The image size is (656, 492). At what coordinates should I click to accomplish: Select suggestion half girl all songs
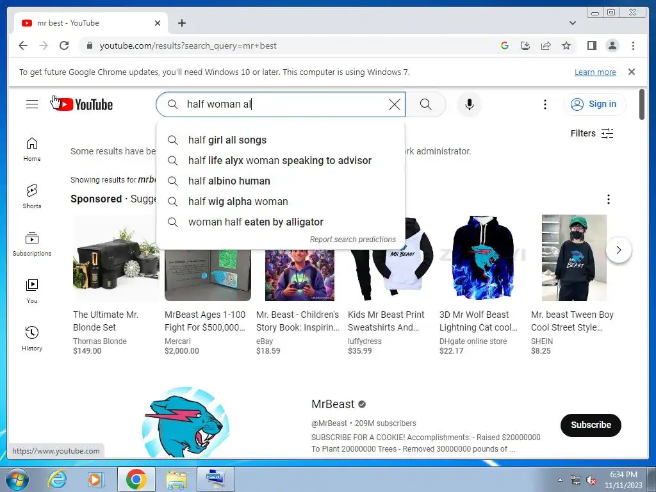tap(281, 140)
